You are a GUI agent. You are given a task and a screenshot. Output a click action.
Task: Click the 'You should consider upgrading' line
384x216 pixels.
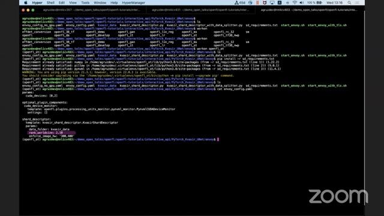tap(128, 76)
